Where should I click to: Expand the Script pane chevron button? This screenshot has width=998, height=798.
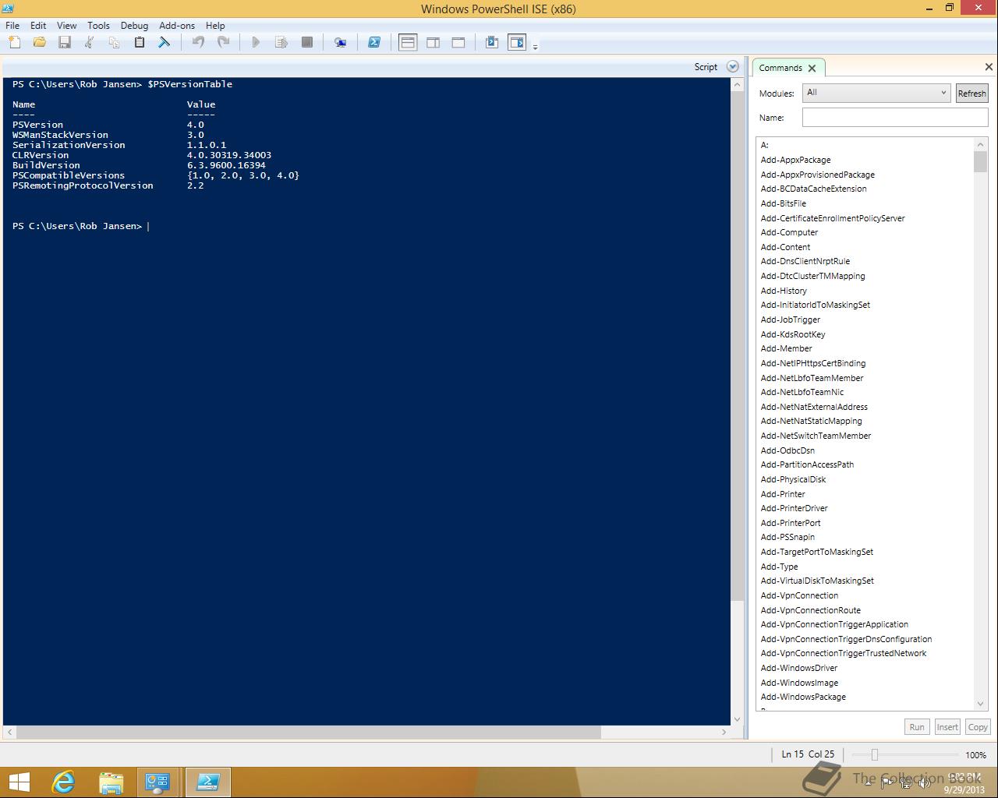[732, 67]
